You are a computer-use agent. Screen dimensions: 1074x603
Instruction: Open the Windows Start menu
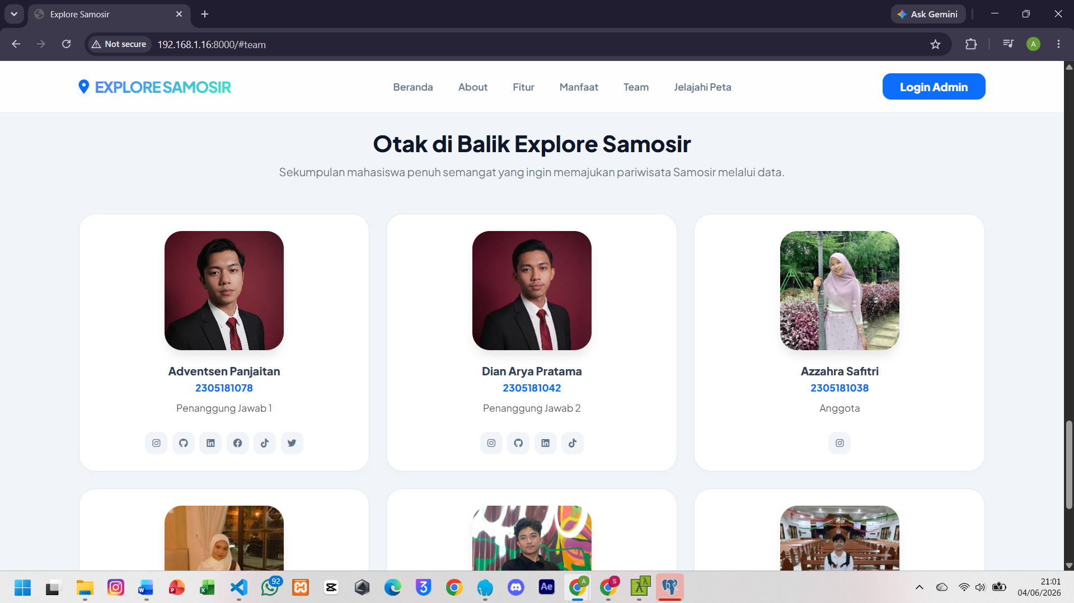22,587
